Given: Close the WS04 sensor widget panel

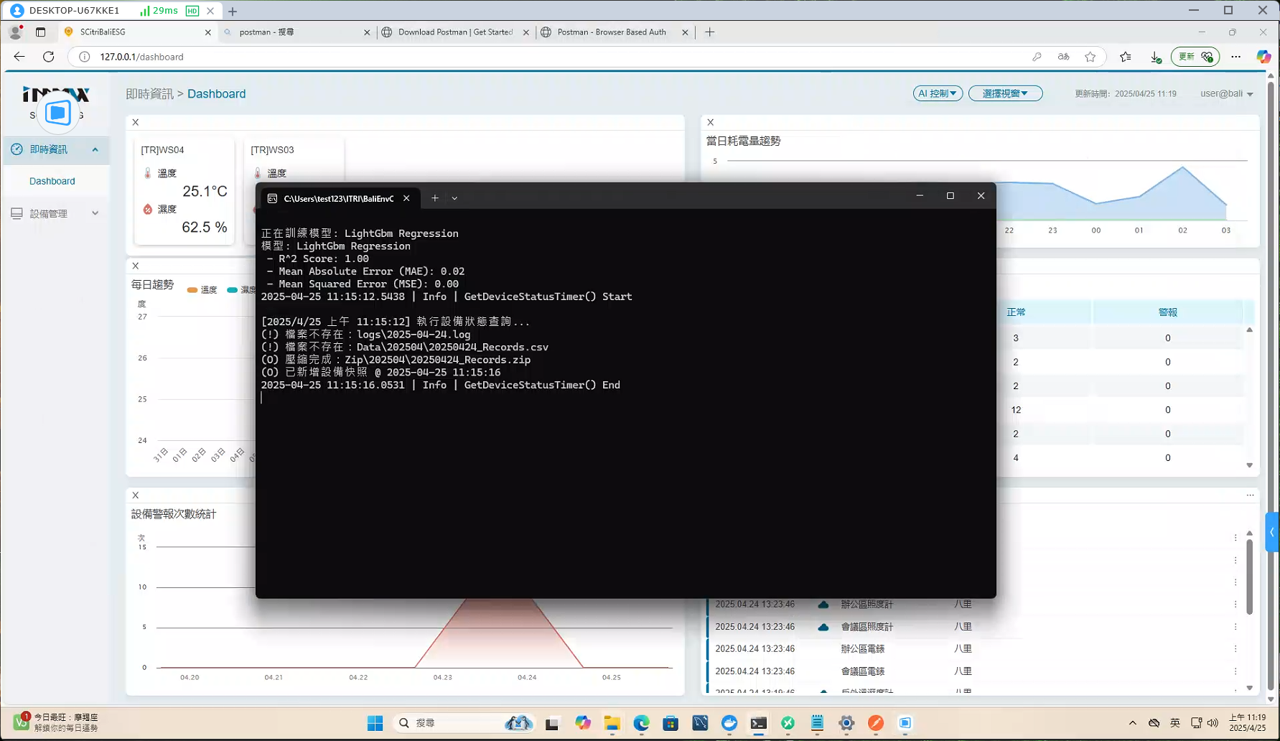Looking at the screenshot, I should point(136,122).
